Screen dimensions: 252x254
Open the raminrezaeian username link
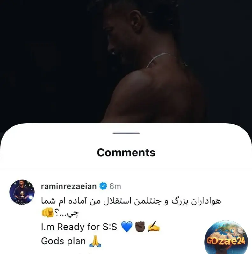69,186
